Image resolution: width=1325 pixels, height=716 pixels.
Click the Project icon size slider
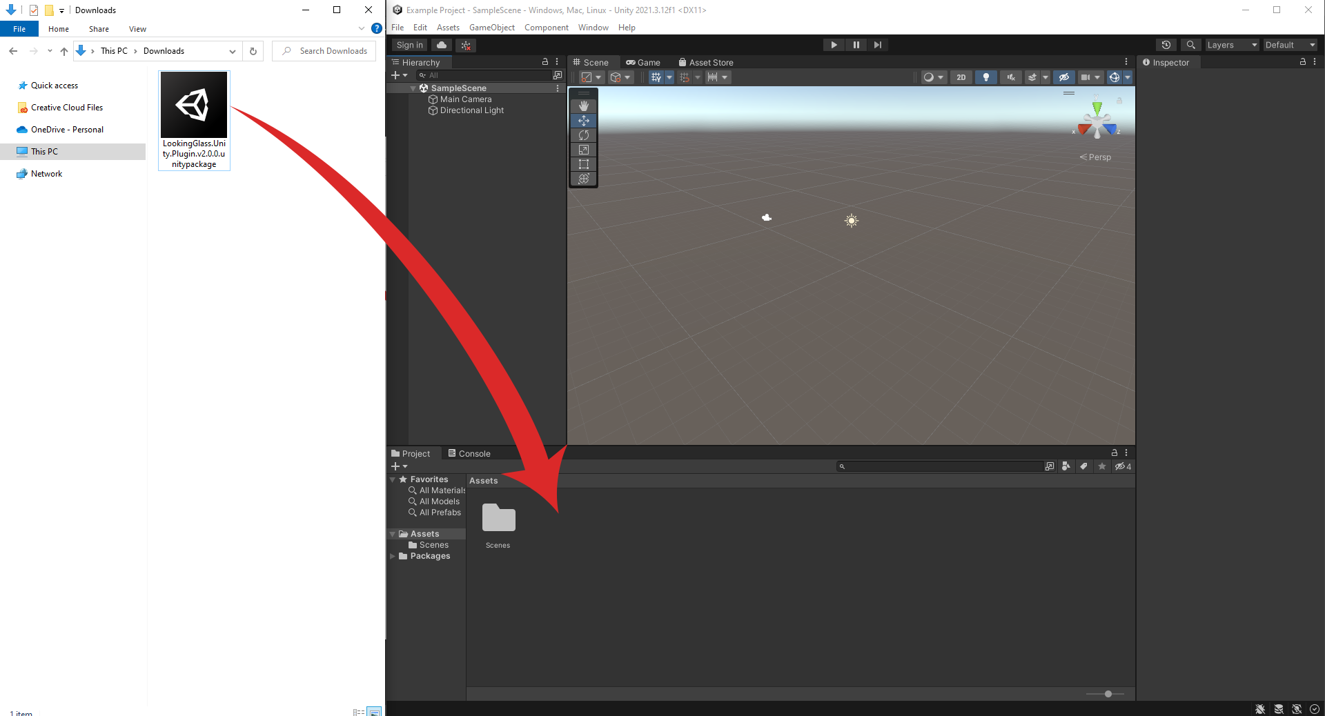tap(1108, 694)
